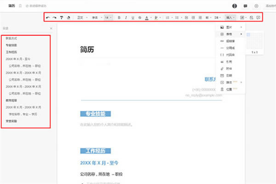Choose 附件 in the insert menu
This screenshot has height=184, width=276.
pos(231,69)
